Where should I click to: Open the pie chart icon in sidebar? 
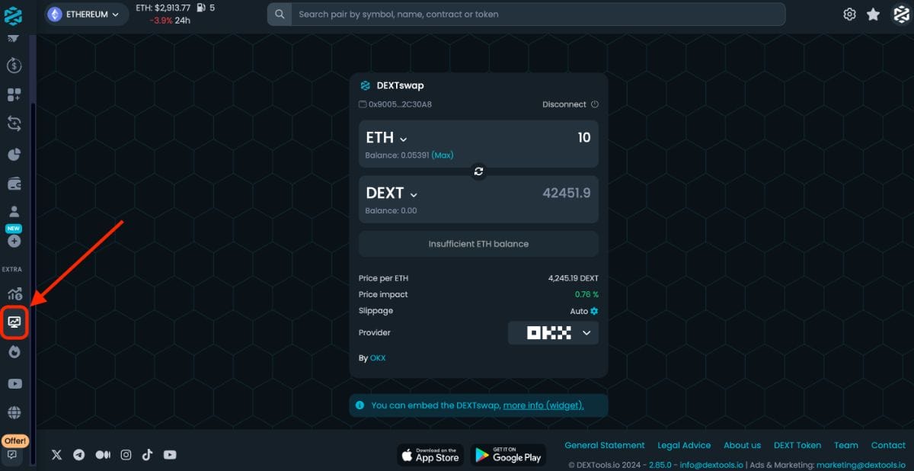[x=14, y=155]
